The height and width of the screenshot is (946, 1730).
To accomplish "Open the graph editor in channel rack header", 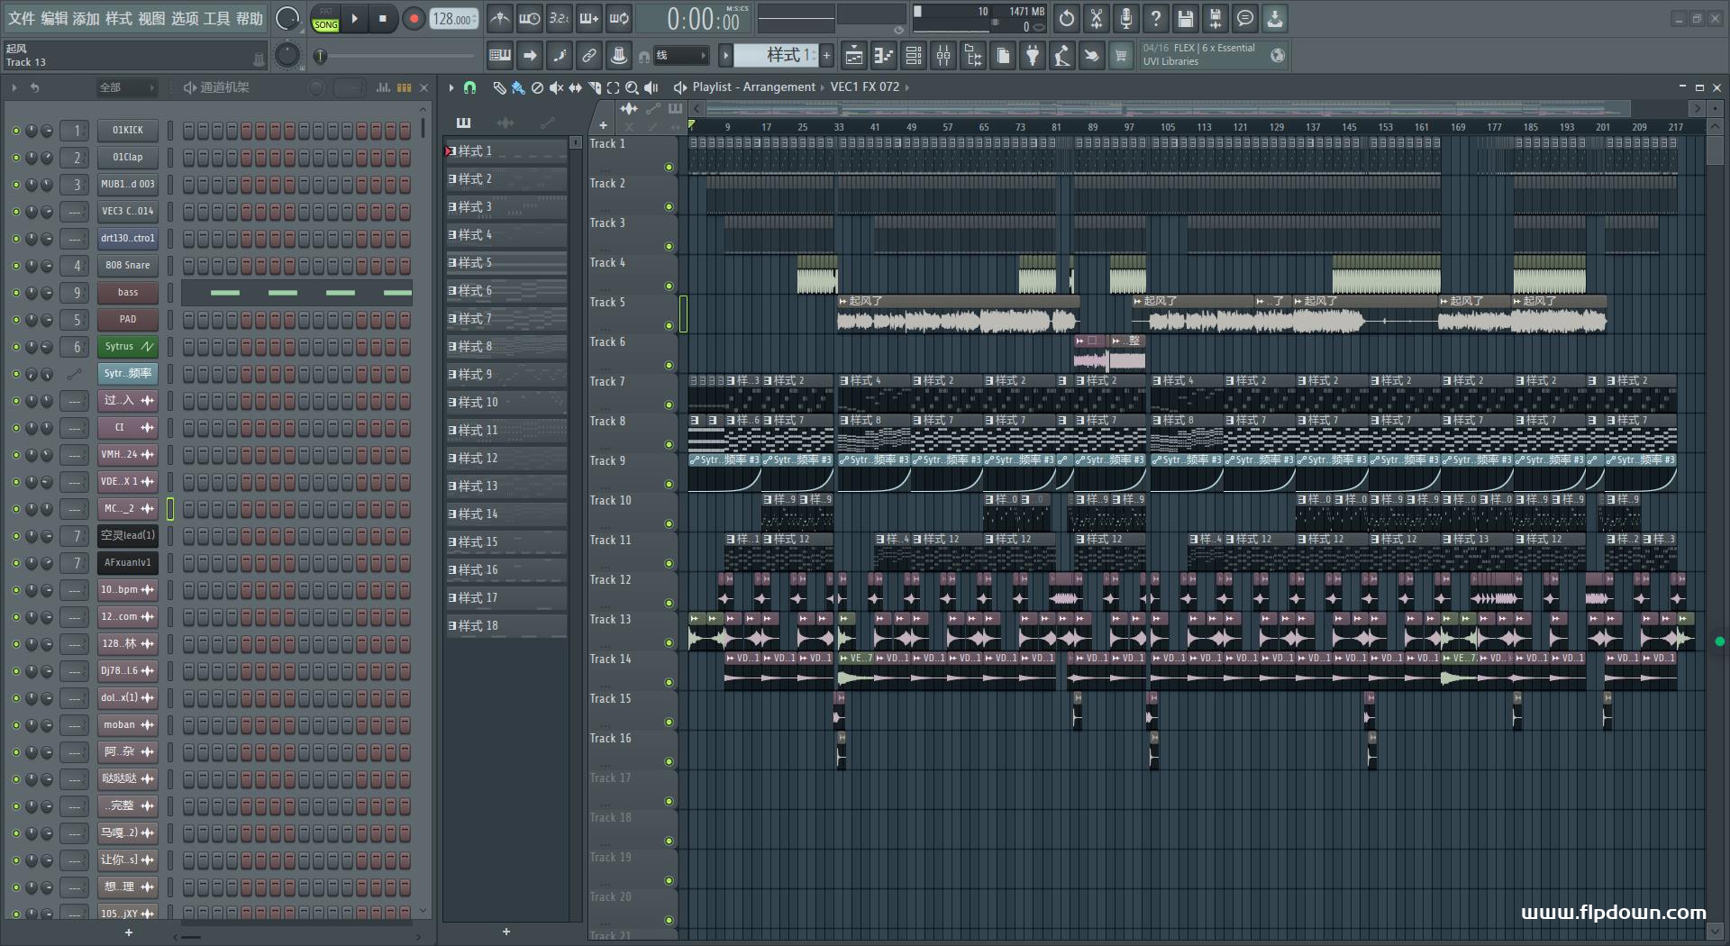I will [383, 87].
